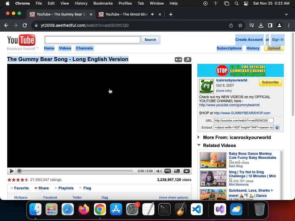Expand the player pop-up menu arrow

187,171
